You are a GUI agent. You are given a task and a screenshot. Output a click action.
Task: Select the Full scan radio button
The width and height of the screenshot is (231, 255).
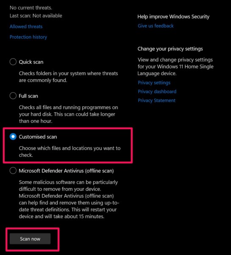(13, 96)
